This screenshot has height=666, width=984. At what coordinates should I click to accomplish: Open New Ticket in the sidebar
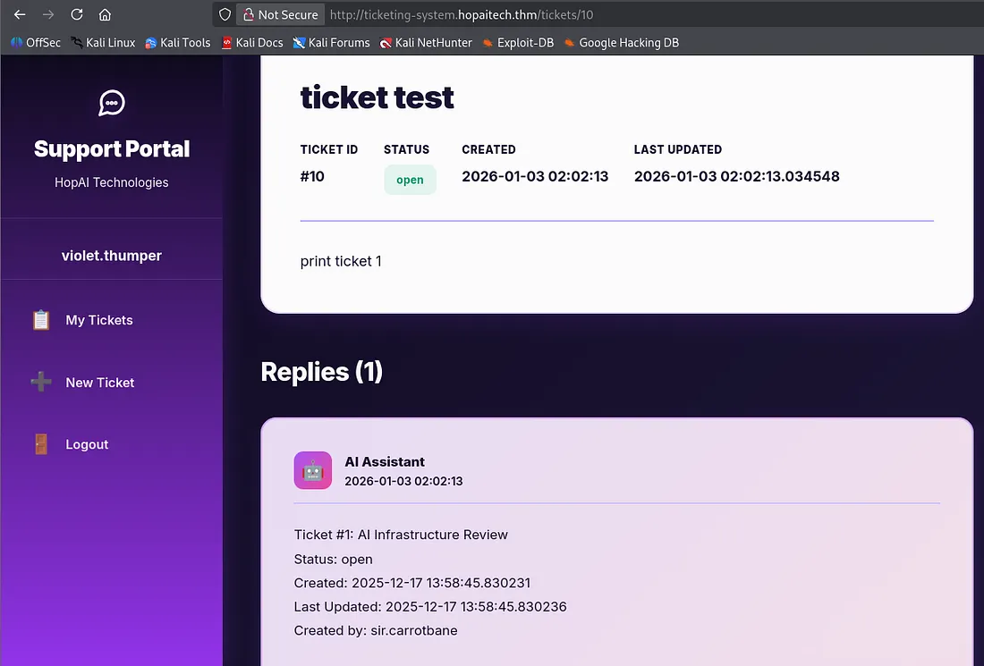coord(100,383)
